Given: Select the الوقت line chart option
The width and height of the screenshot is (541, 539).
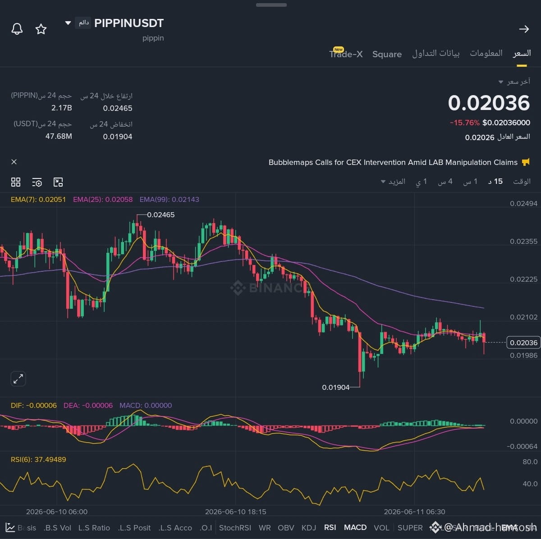Looking at the screenshot, I should pyautogui.click(x=522, y=182).
